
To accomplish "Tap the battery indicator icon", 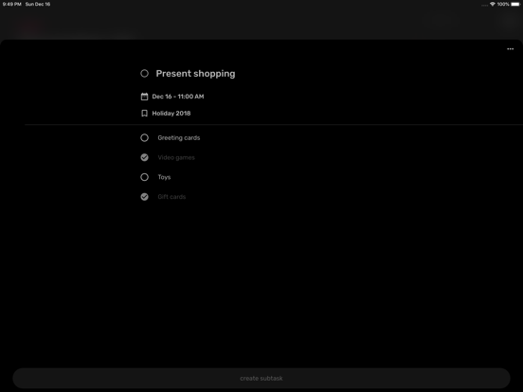I will pyautogui.click(x=515, y=4).
